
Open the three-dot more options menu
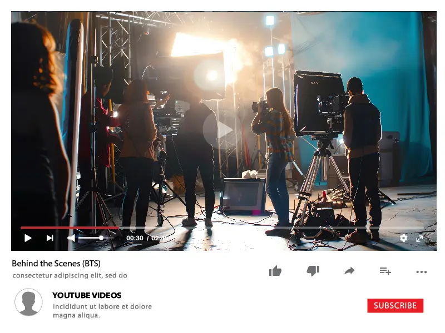click(x=422, y=272)
